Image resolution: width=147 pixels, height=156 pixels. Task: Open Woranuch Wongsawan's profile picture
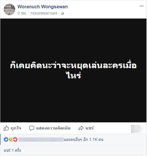9,9
